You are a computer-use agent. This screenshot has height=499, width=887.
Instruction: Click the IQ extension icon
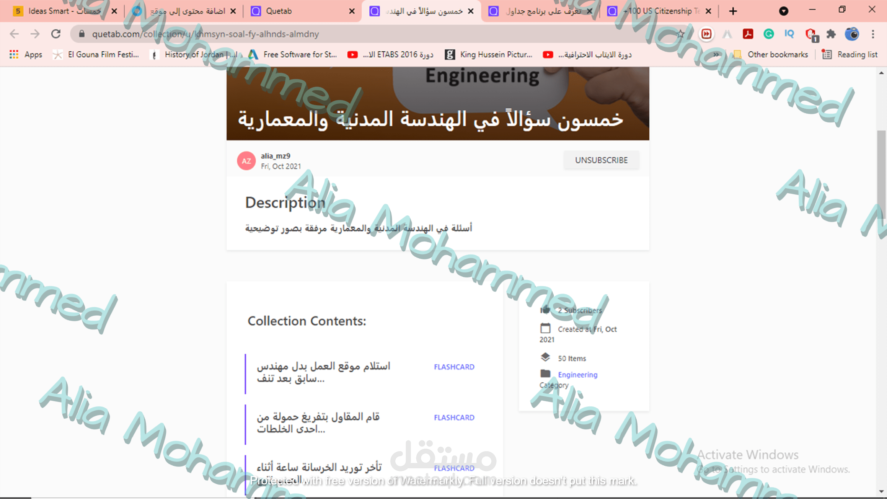(x=789, y=34)
